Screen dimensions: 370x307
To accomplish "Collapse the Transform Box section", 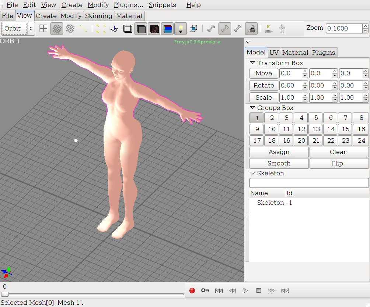I will 252,63.
